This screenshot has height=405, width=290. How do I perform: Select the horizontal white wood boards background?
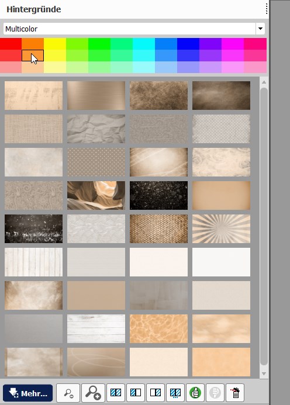tap(96, 329)
